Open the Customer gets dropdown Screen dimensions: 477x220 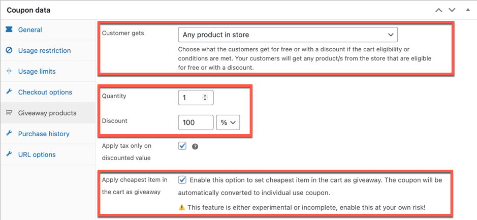tap(288, 35)
